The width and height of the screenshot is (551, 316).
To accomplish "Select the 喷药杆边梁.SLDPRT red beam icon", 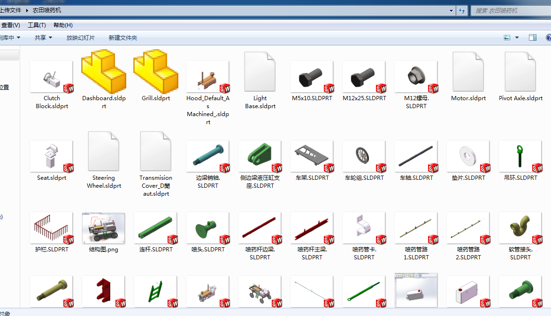I will coord(260,228).
